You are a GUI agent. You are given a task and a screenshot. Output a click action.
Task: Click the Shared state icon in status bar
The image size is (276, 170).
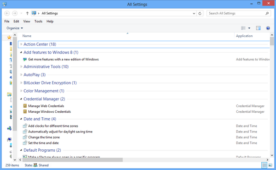(35, 165)
